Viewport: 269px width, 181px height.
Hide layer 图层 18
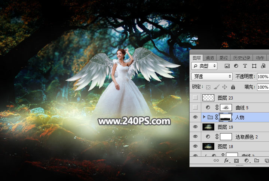[x=195, y=147]
